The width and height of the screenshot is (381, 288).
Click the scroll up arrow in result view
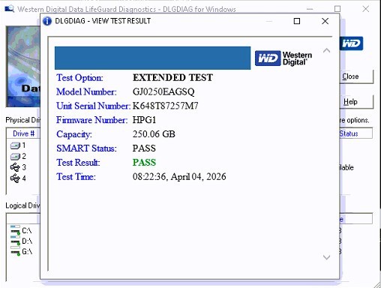pyautogui.click(x=326, y=51)
